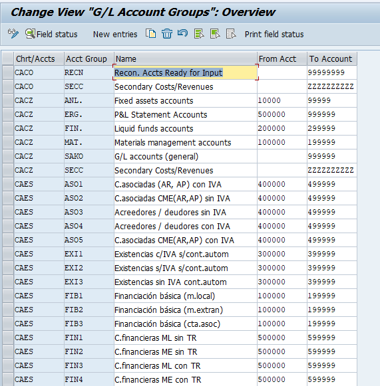Select row marker for CAES FIB1
The width and height of the screenshot is (380, 386).
point(8,296)
